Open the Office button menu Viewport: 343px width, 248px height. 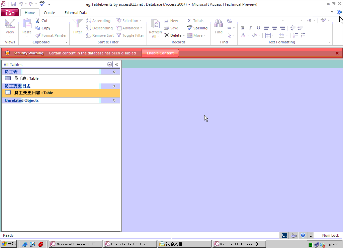click(10, 13)
